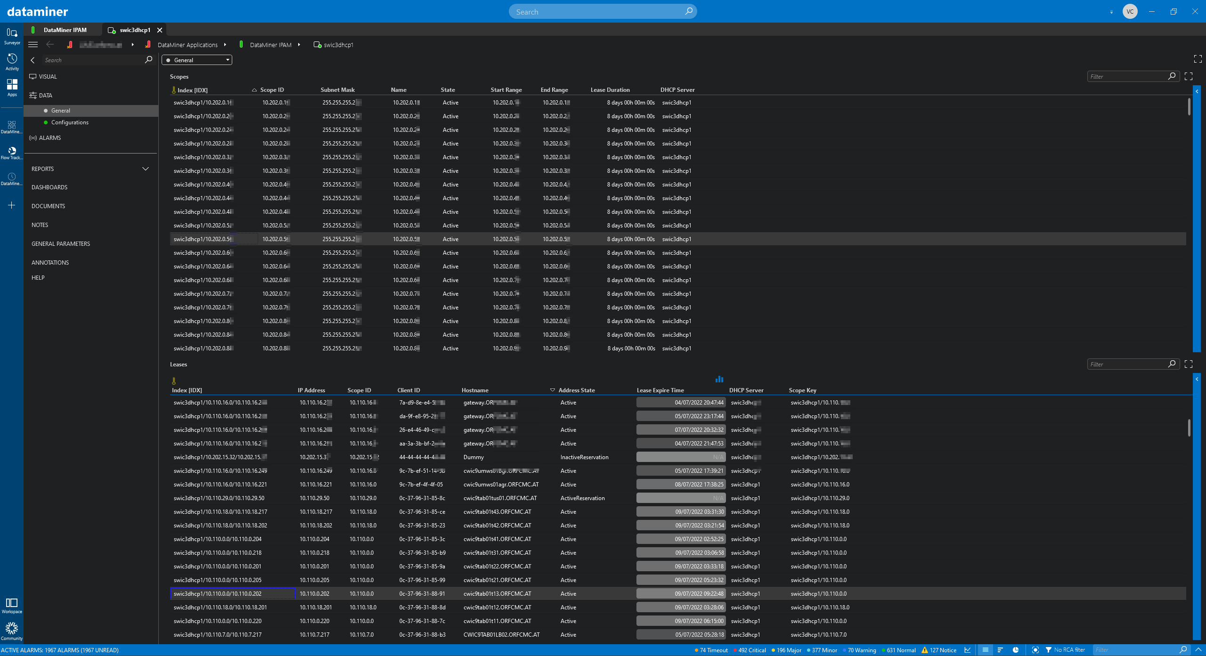
Task: Click DataMiner Applications breadcrumb
Action: 187,45
